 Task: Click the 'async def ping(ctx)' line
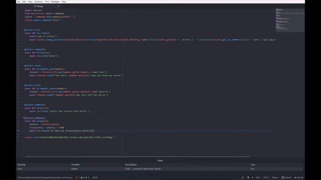coord(37,121)
